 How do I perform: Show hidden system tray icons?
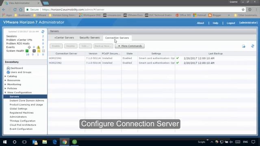tap(212, 142)
